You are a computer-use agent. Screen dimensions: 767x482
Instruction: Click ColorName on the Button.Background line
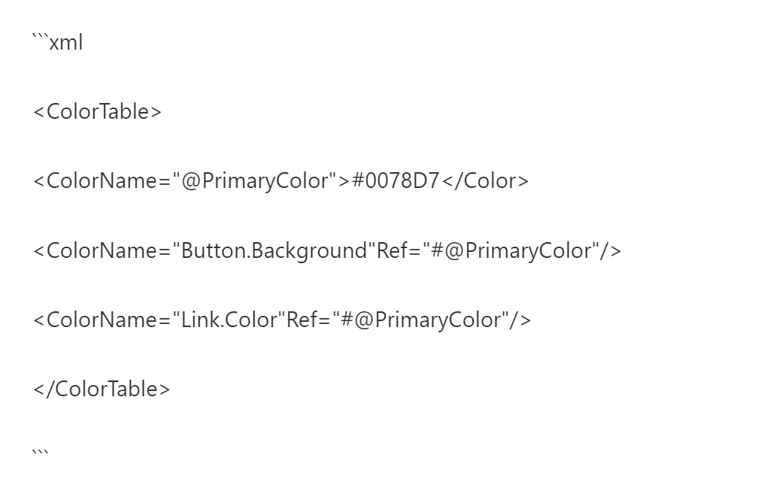[x=102, y=250]
